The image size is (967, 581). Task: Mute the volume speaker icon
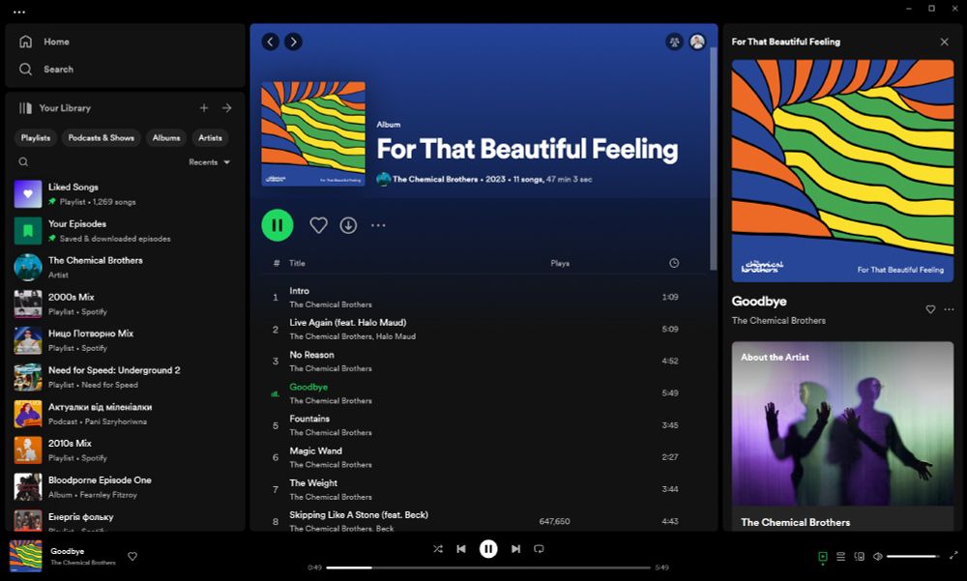pyautogui.click(x=878, y=556)
